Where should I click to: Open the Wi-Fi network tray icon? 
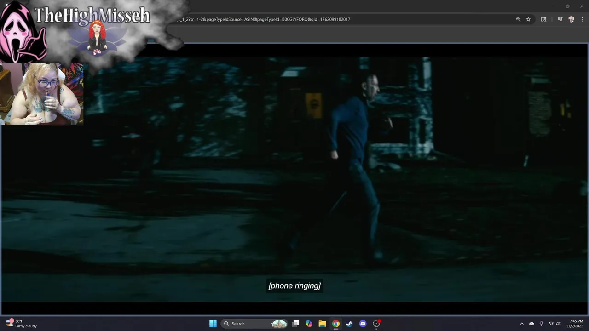(x=551, y=324)
